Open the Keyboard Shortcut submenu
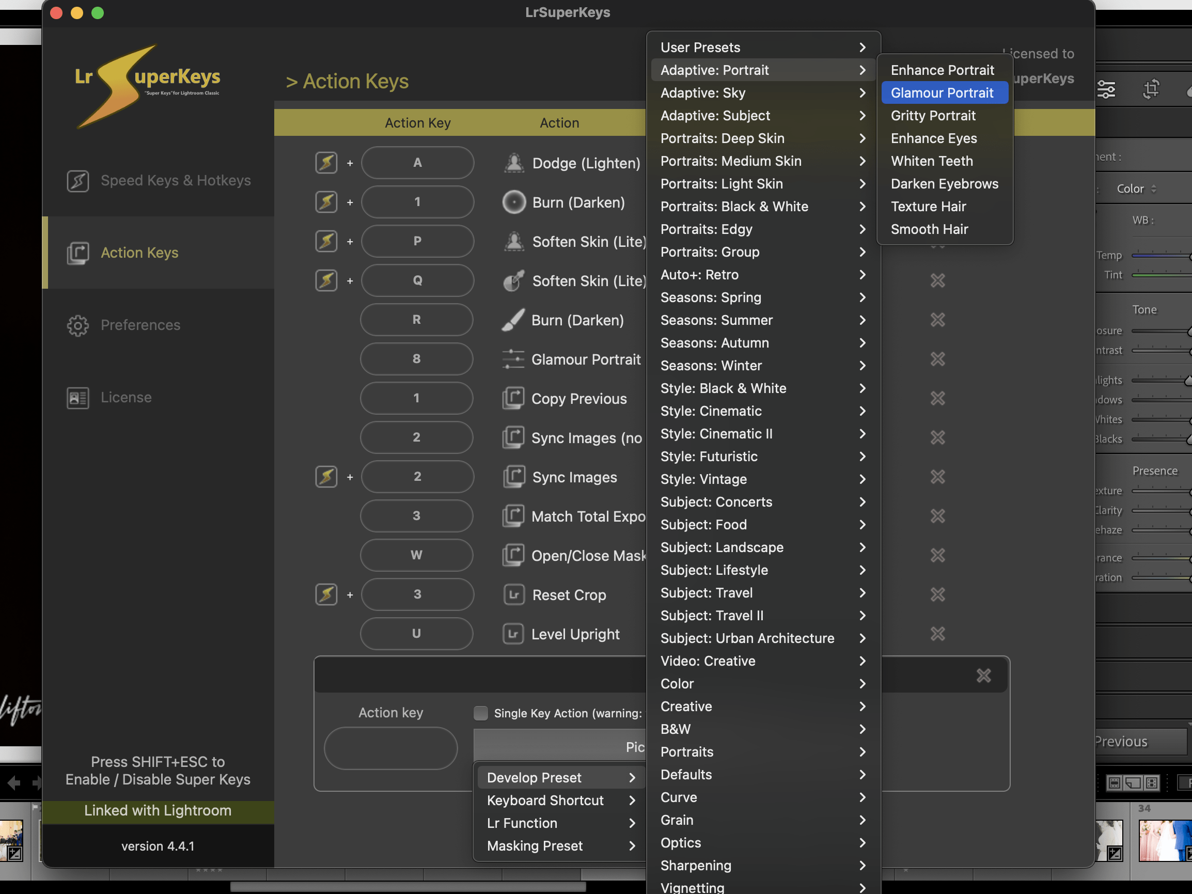The width and height of the screenshot is (1192, 894). click(561, 801)
